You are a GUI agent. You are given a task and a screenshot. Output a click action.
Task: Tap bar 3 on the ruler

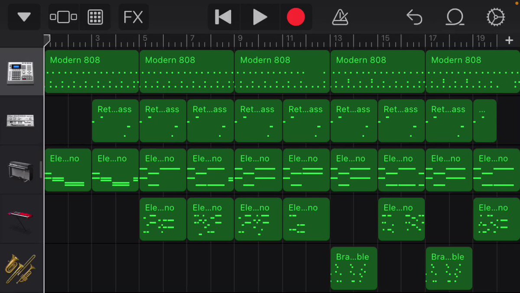pyautogui.click(x=97, y=38)
